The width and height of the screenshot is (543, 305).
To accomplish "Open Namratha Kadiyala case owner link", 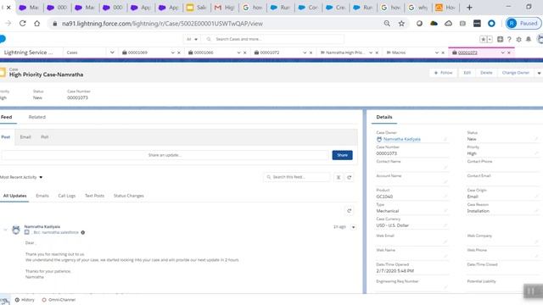I will pyautogui.click(x=401, y=139).
